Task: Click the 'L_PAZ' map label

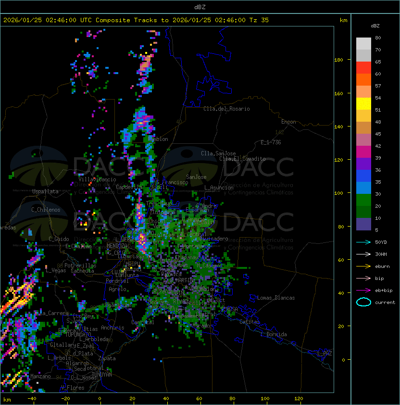Action: [325, 354]
